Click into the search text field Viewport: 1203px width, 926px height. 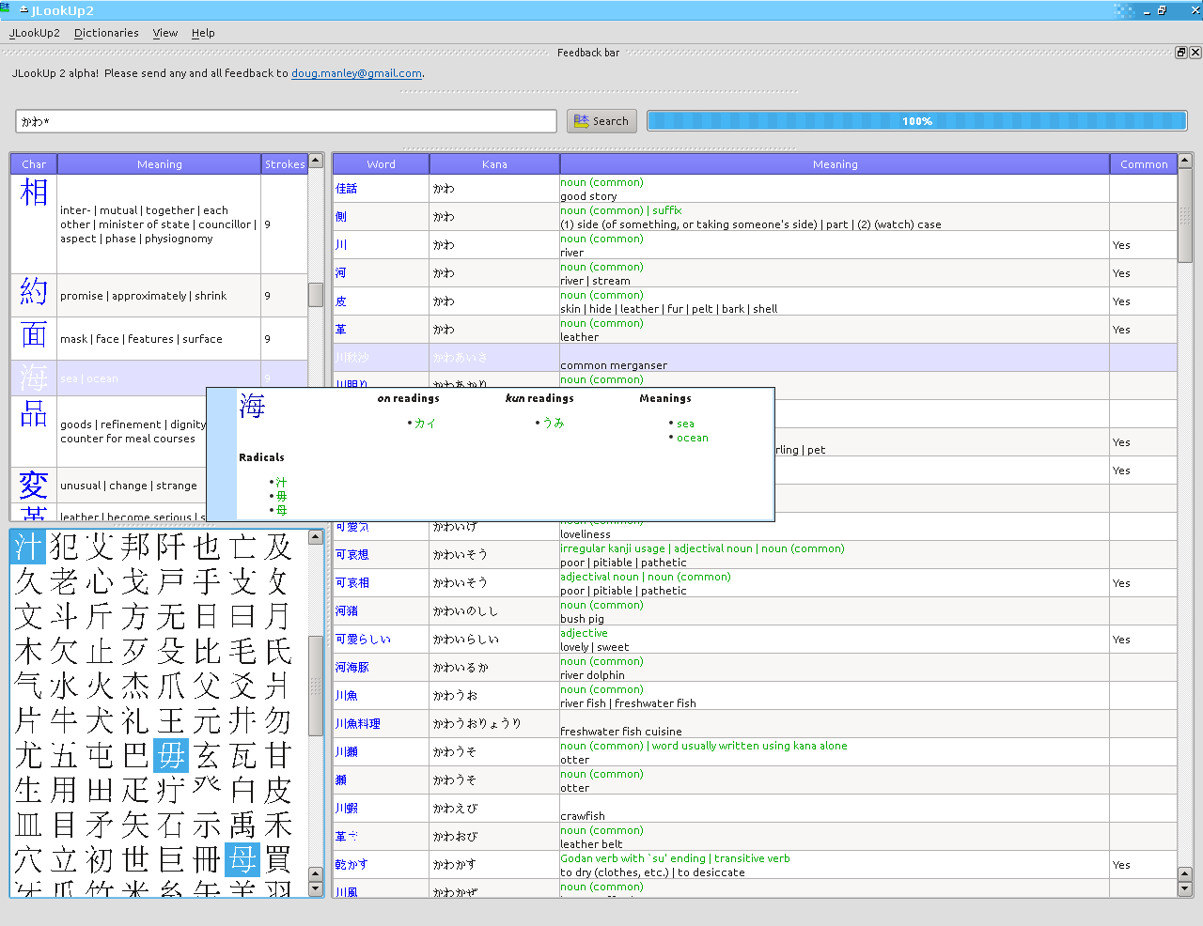pos(287,121)
